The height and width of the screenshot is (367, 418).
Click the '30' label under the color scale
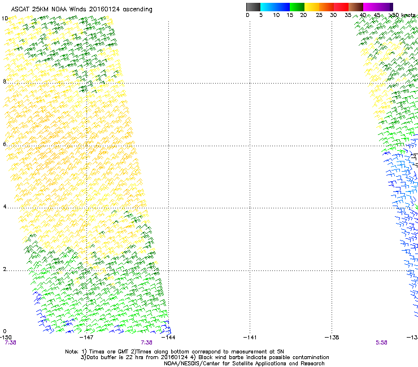click(333, 15)
